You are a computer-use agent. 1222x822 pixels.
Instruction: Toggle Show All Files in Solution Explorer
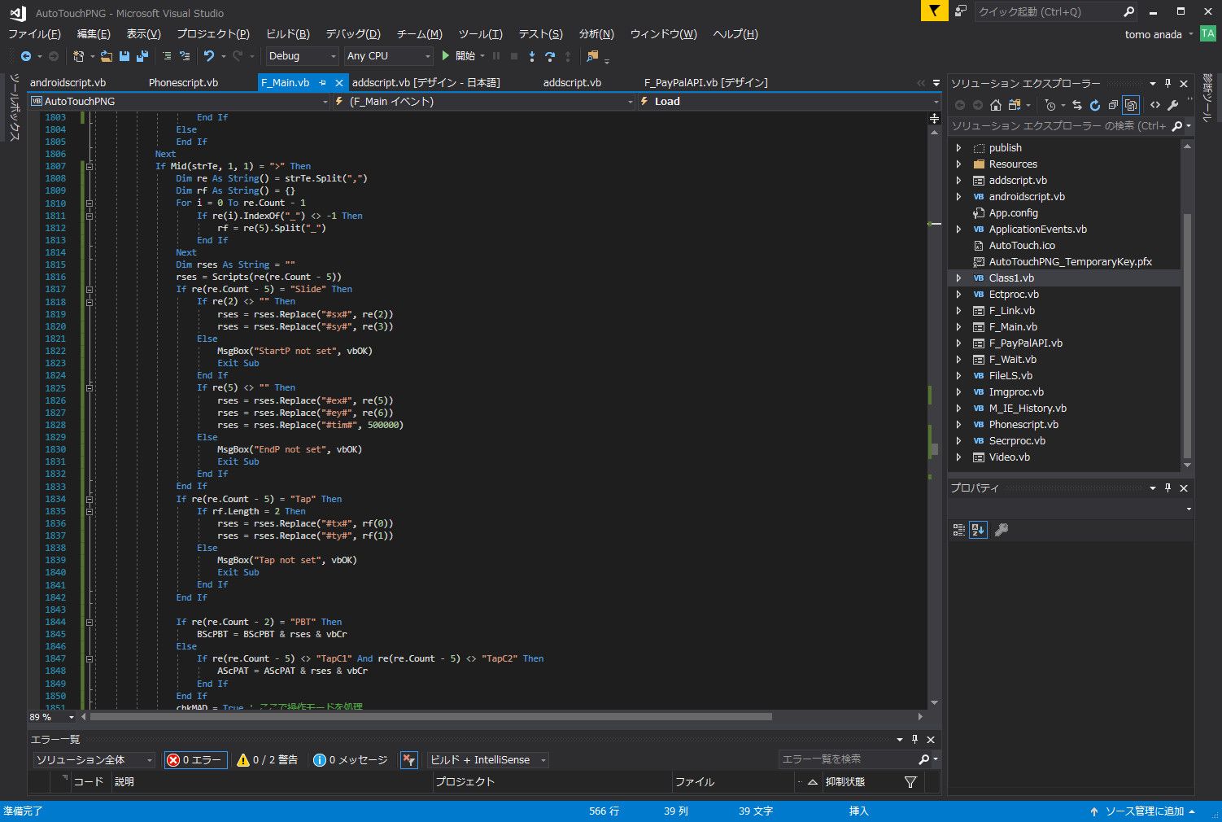[x=1131, y=105]
